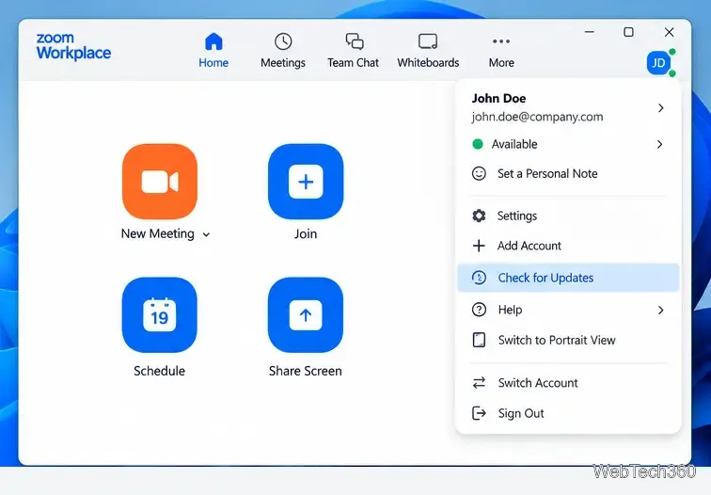Click the blue Join plus icon
This screenshot has height=495, width=711.
306,181
